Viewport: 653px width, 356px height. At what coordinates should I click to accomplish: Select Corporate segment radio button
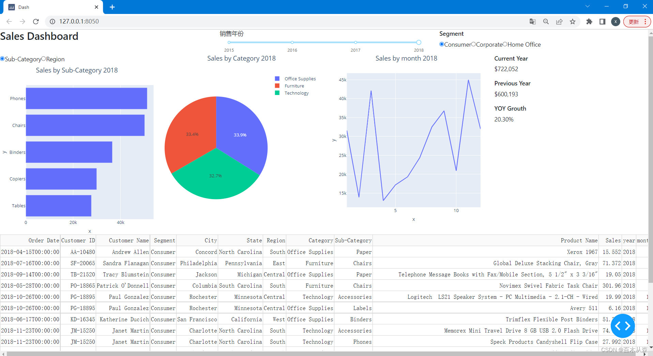click(x=473, y=44)
